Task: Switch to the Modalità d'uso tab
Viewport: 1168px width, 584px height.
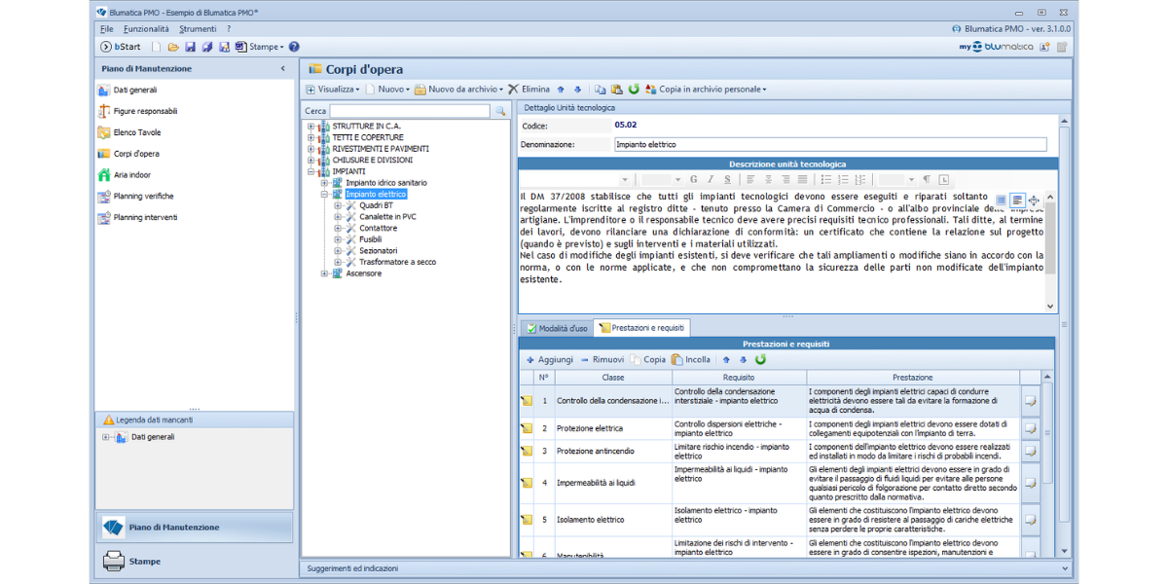Action: (x=557, y=329)
